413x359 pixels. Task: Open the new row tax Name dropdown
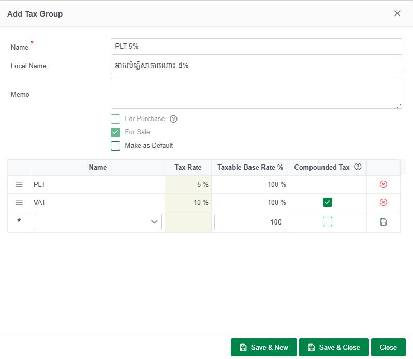tap(98, 222)
